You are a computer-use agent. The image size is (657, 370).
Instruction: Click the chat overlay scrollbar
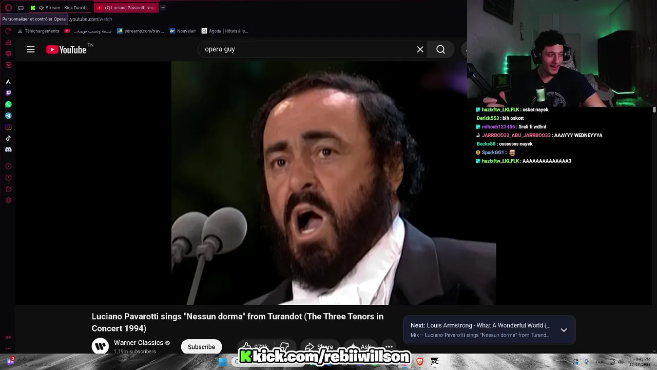click(654, 110)
